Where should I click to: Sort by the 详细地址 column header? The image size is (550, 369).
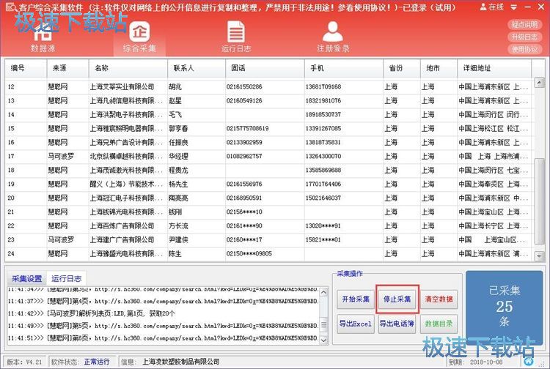pos(494,68)
